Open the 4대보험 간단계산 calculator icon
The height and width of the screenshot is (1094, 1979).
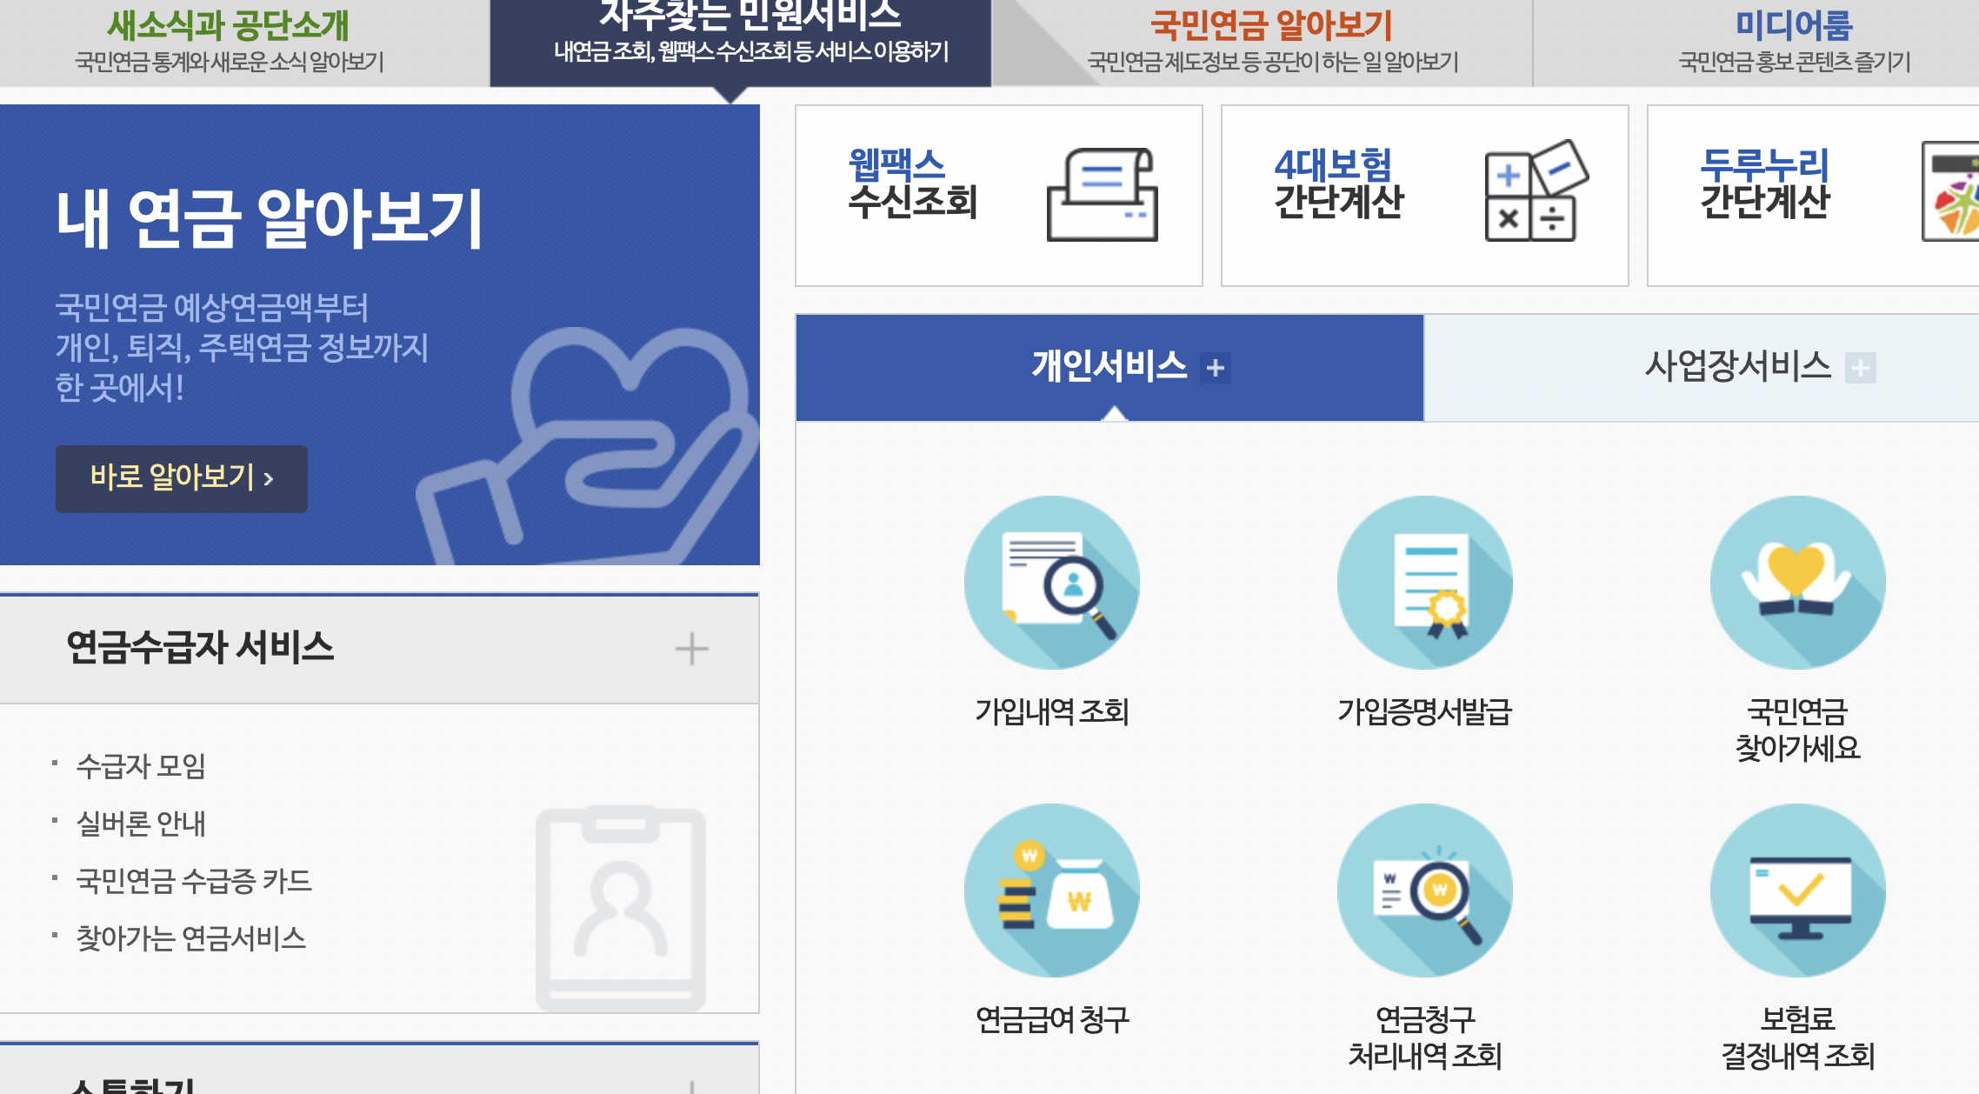click(x=1535, y=191)
